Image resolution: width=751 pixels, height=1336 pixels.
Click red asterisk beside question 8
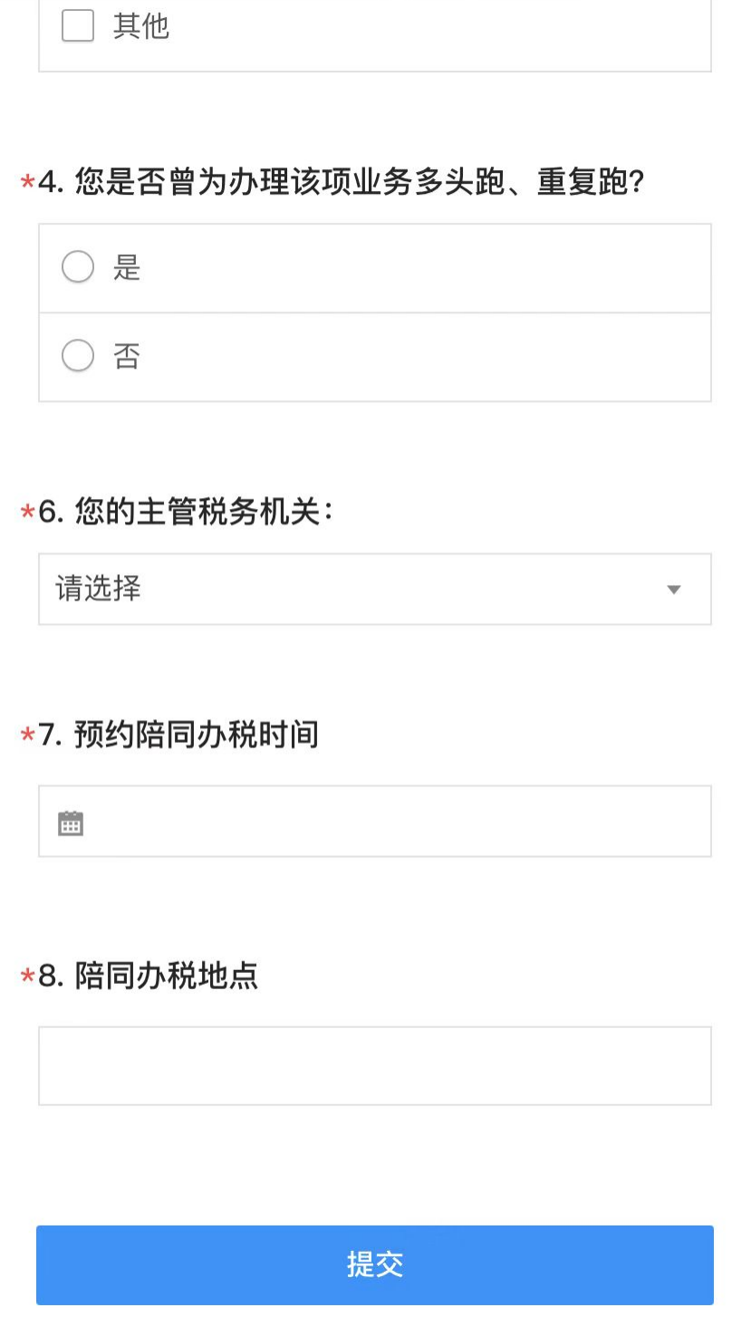point(27,976)
